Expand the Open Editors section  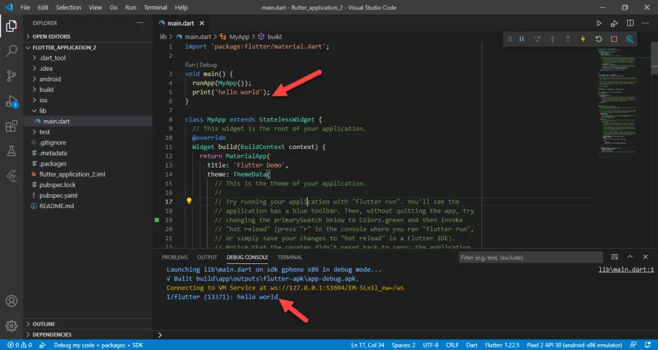[88, 36]
